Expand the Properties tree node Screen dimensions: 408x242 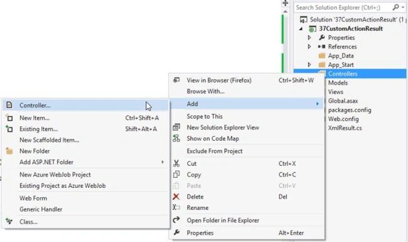[309, 38]
